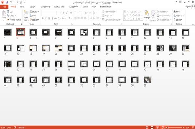Open the Align Text dropdown
195x129 pixels.
click(x=108, y=16)
